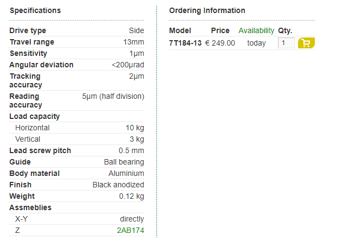The width and height of the screenshot is (356, 240).
Task: Add 7T184-13 to cart via yellow cart icon
Action: (x=306, y=43)
